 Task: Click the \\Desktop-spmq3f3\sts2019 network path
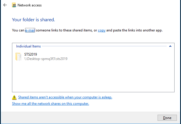pos(46,59)
